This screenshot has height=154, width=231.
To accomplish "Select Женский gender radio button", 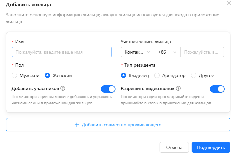I will click(47, 75).
